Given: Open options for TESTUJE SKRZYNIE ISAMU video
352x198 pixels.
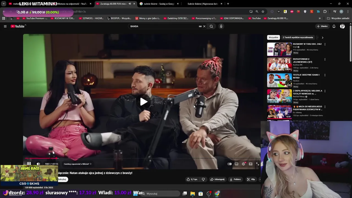Looking at the screenshot, I should (325, 75).
